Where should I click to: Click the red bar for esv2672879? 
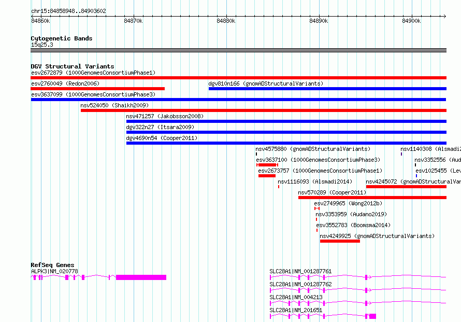(238, 78)
